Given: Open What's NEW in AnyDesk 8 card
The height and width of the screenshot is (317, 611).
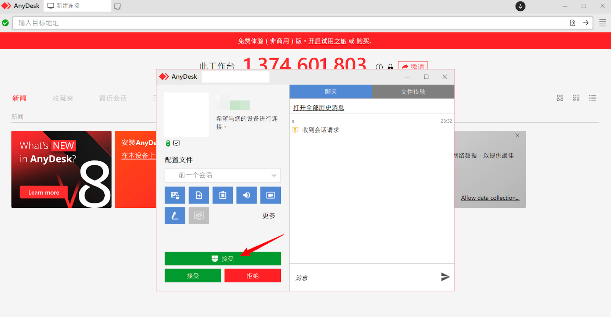Looking at the screenshot, I should click(61, 170).
